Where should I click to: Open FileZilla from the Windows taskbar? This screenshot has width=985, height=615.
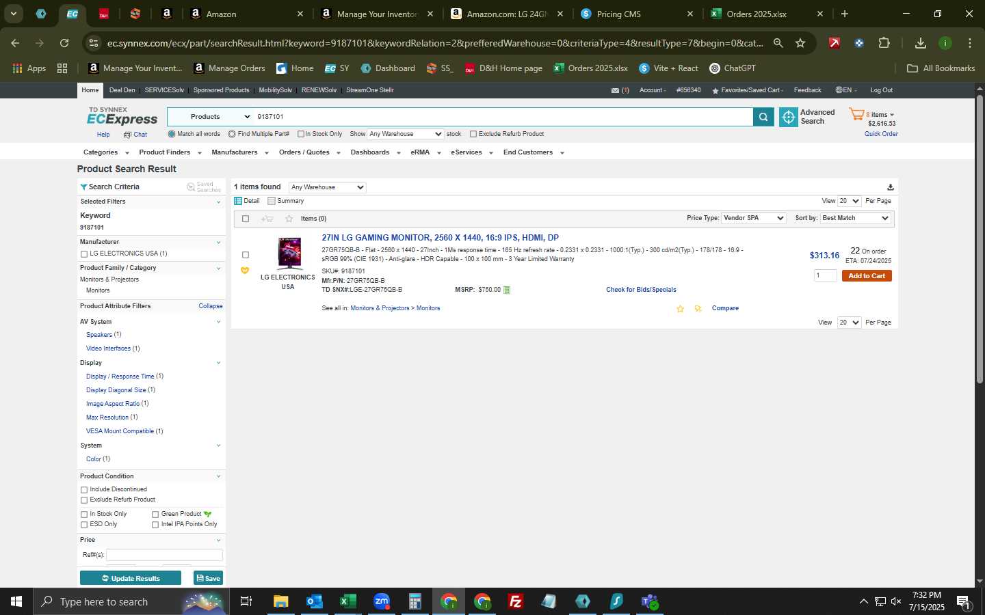point(516,601)
